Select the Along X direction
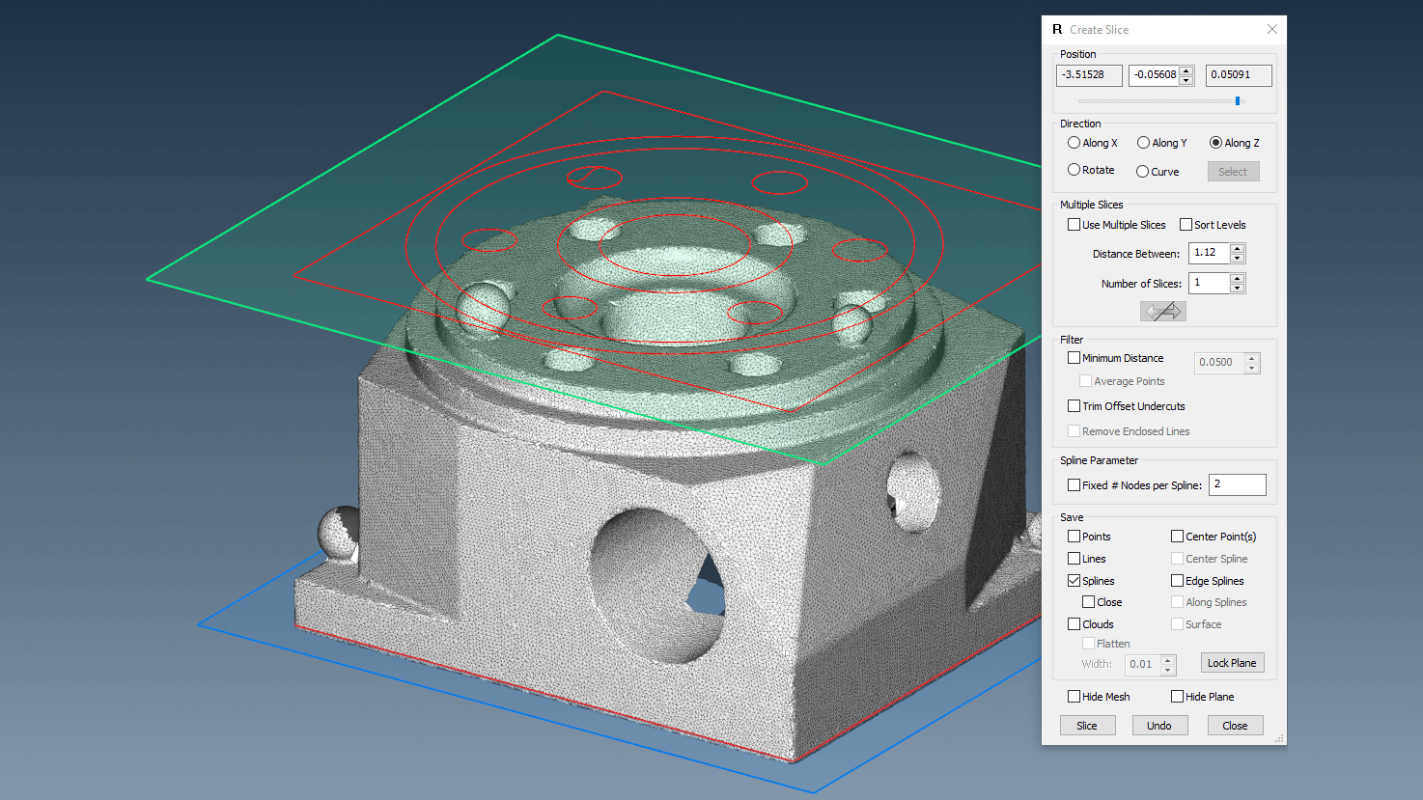 (x=1074, y=143)
